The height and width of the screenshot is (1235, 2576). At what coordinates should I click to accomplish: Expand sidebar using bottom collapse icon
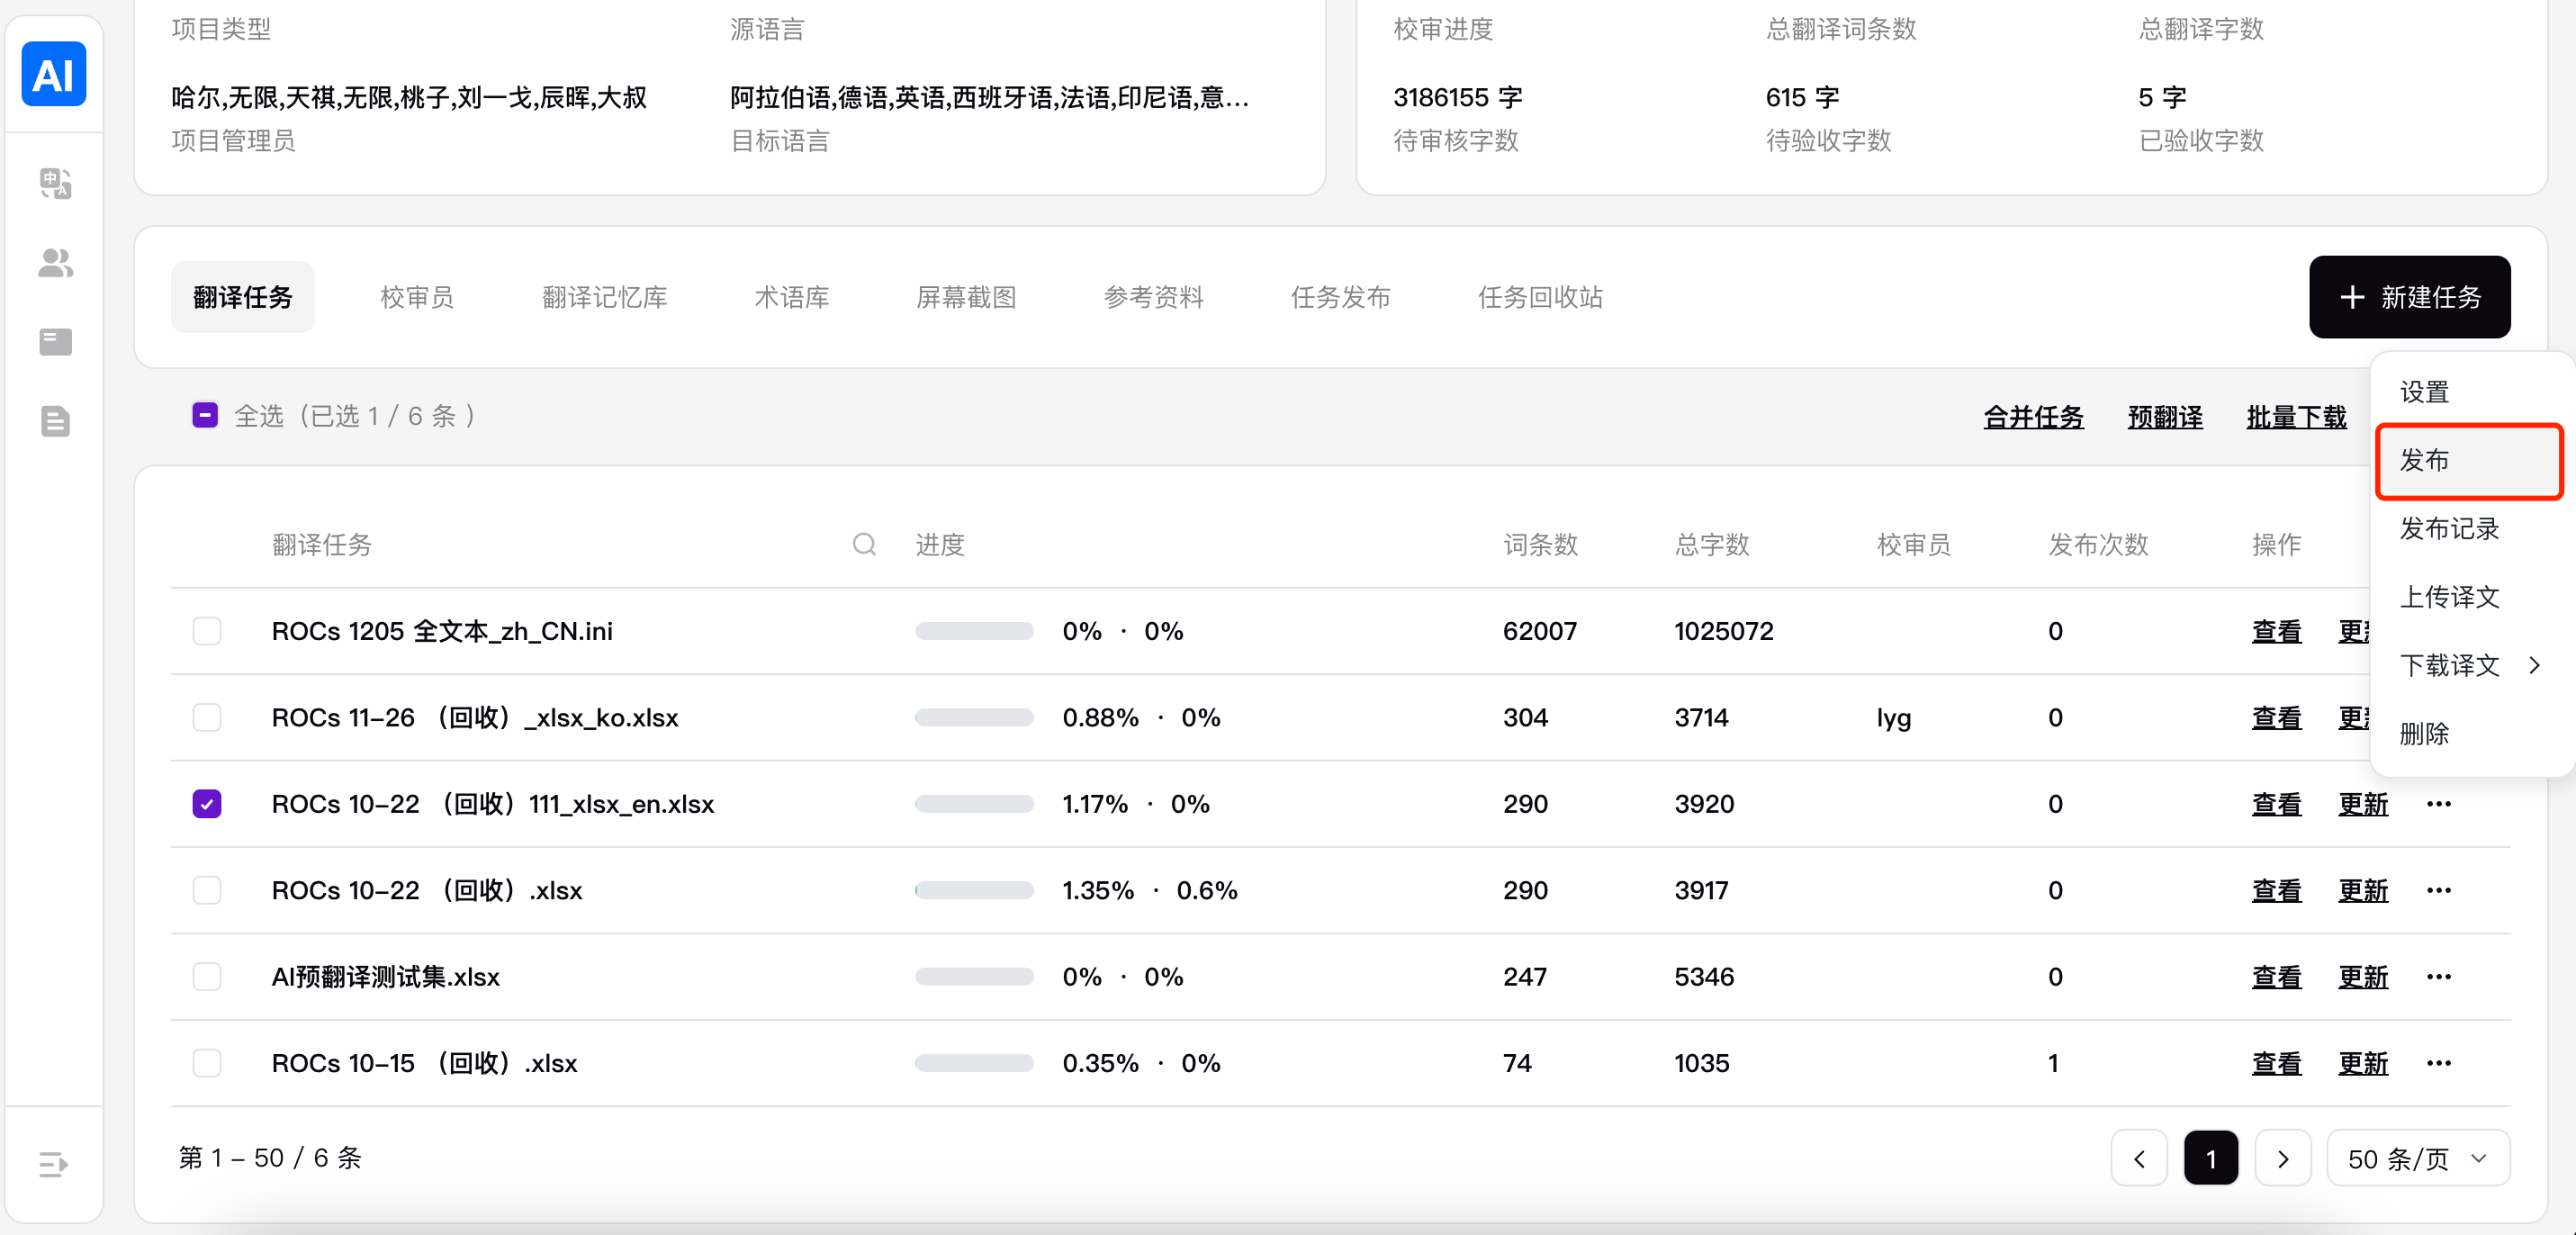[53, 1164]
